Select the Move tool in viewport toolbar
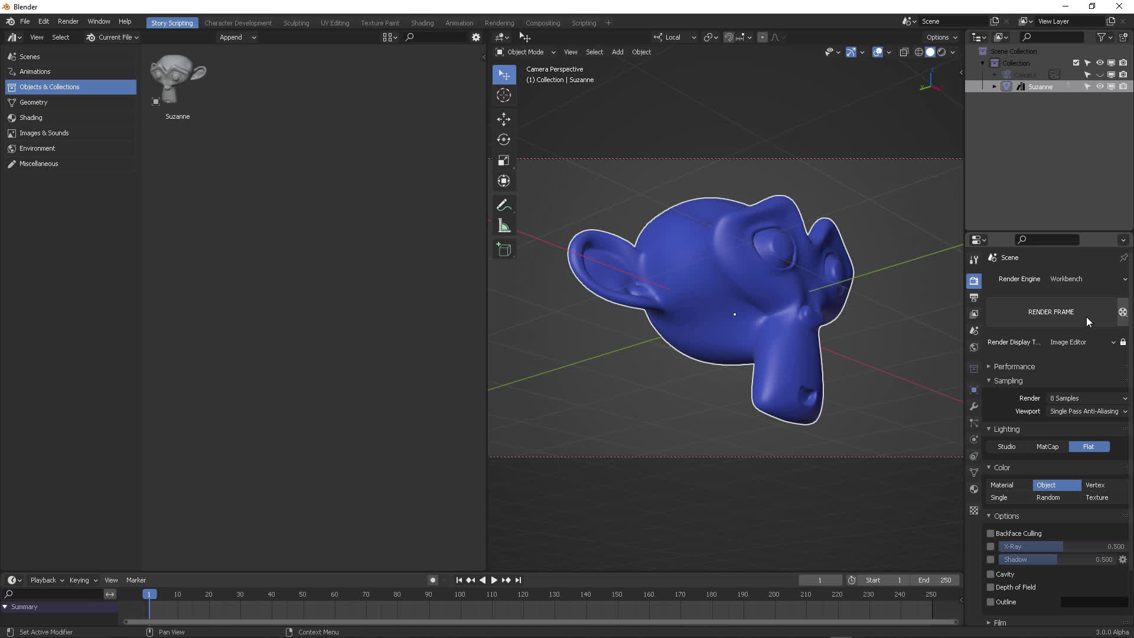The width and height of the screenshot is (1134, 638). click(503, 119)
